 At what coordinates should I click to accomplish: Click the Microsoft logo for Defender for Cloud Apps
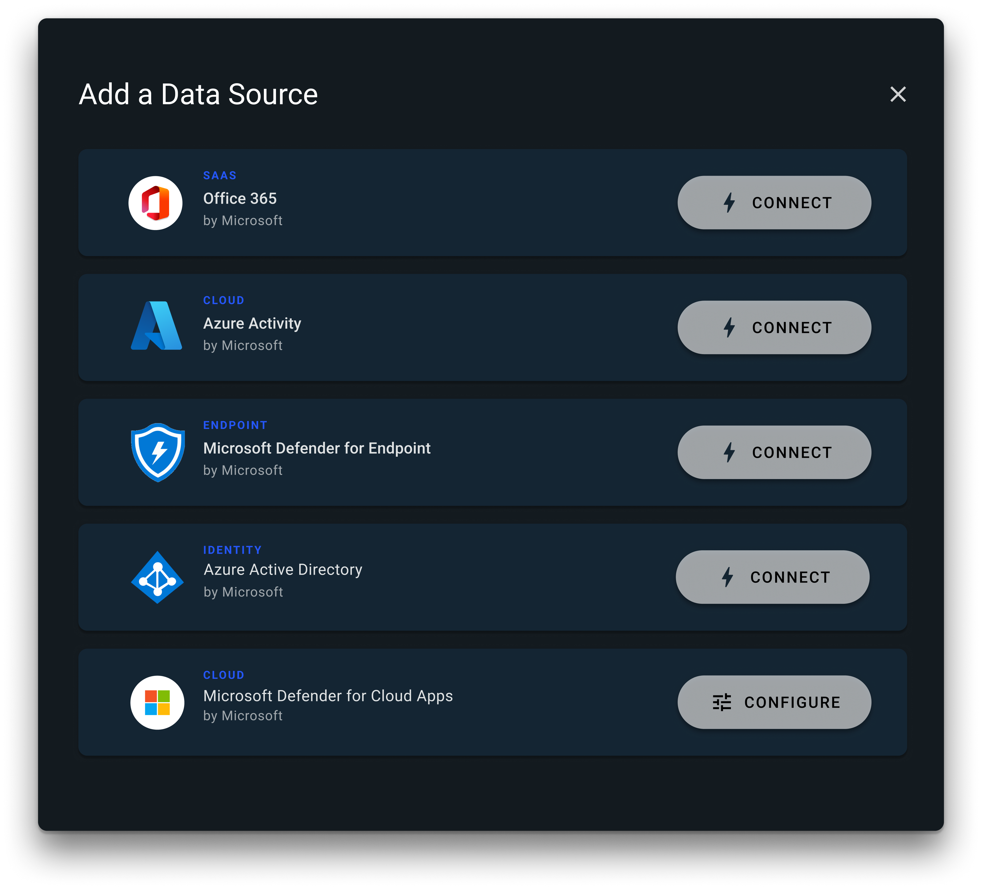pyautogui.click(x=157, y=703)
